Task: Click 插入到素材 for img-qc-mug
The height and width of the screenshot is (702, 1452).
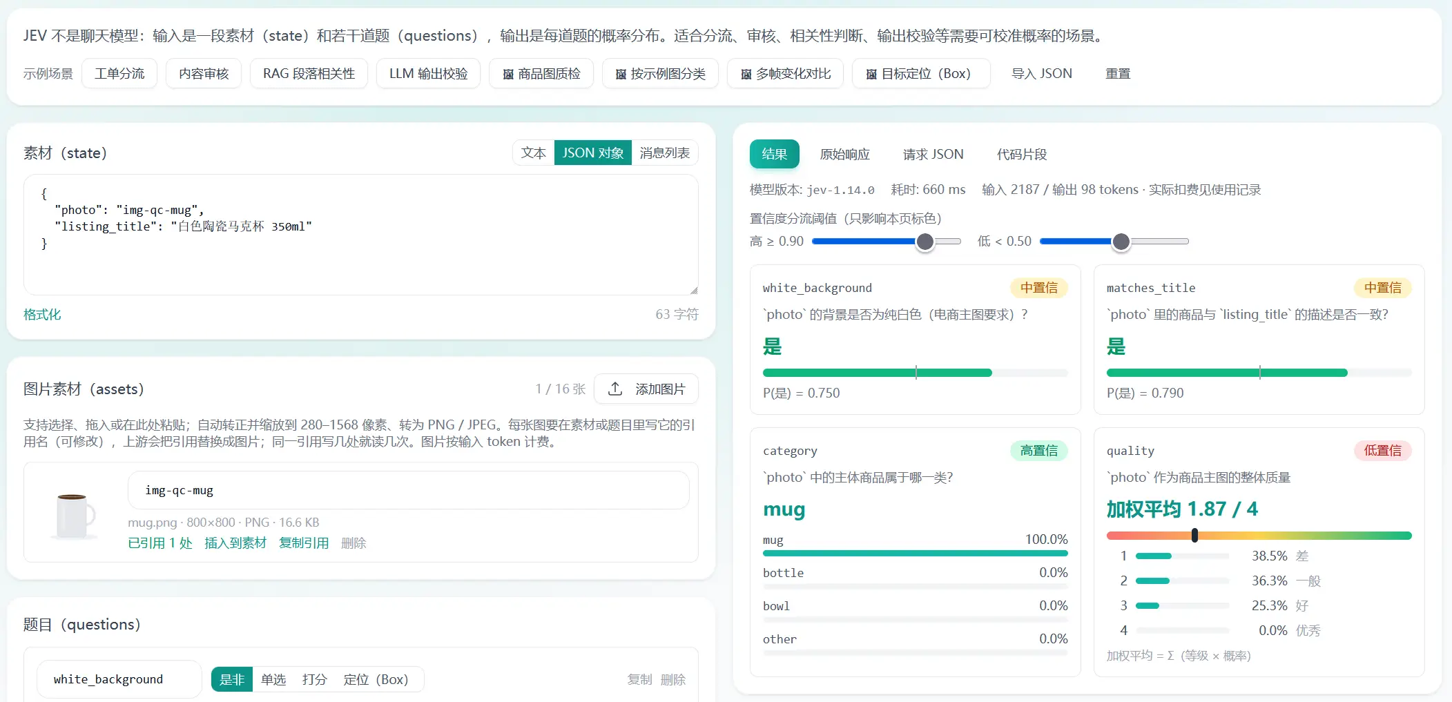Action: click(x=235, y=543)
